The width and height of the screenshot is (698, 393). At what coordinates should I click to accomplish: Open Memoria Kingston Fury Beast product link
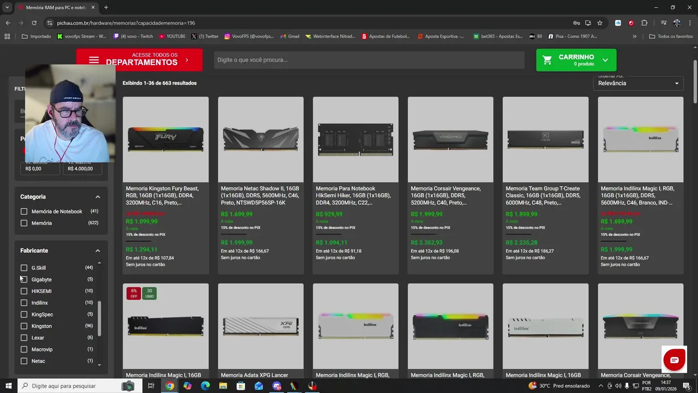coord(162,195)
